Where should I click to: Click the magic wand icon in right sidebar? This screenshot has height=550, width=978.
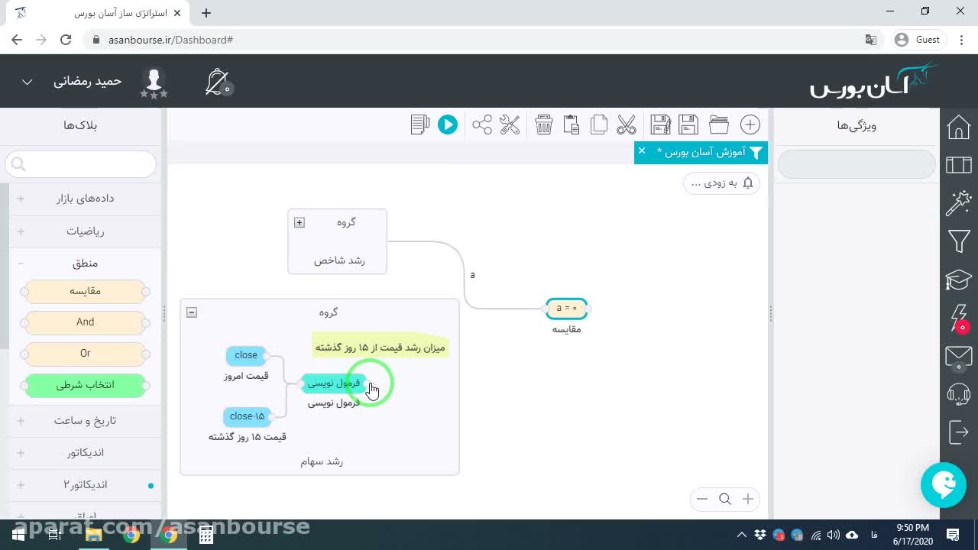[x=958, y=203]
